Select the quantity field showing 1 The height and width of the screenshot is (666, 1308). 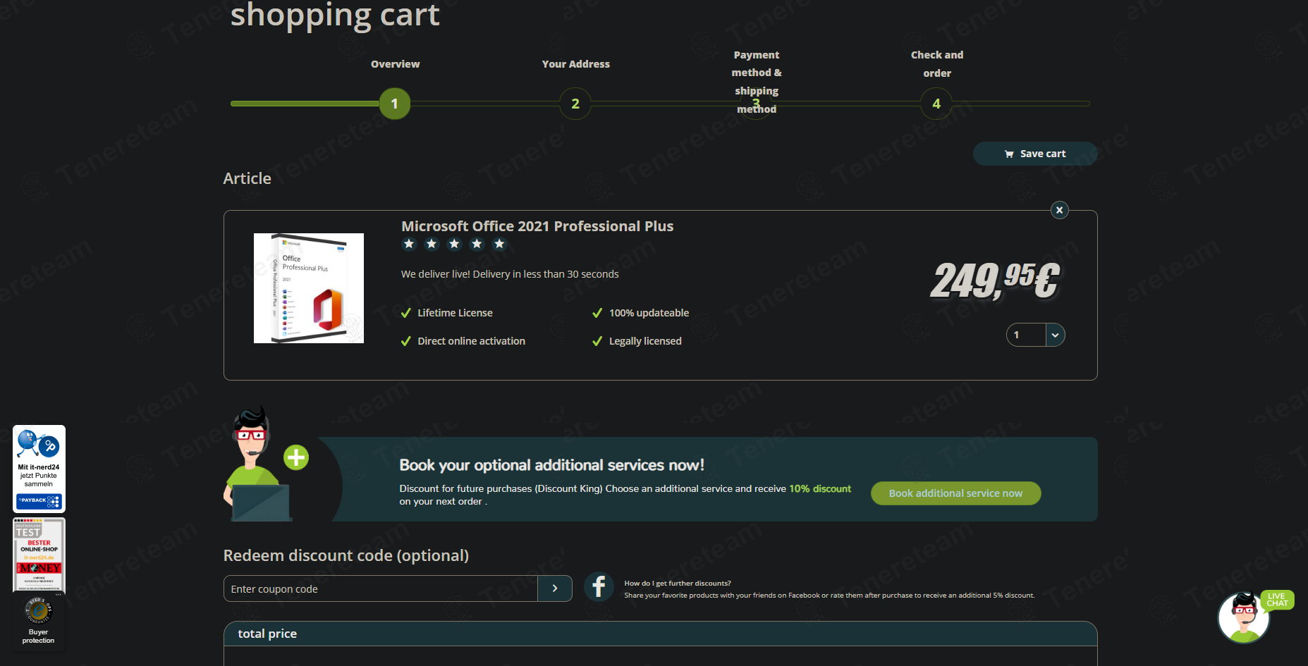1026,335
